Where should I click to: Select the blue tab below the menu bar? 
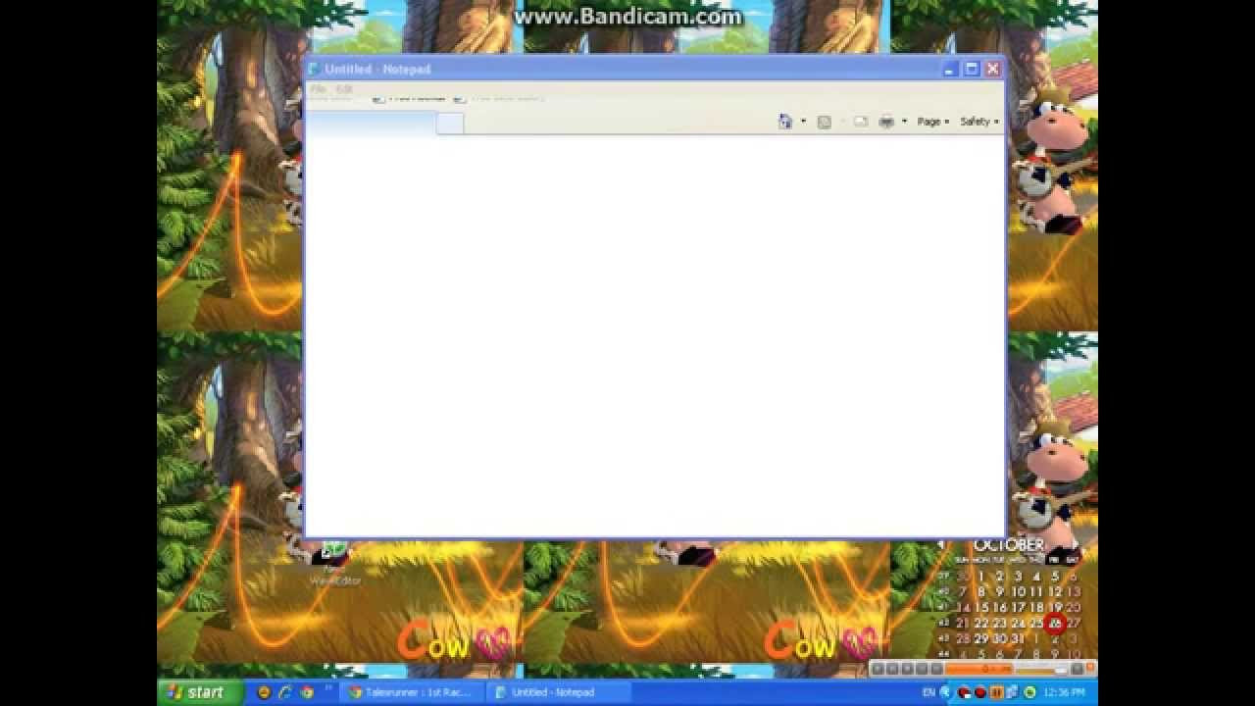click(372, 123)
